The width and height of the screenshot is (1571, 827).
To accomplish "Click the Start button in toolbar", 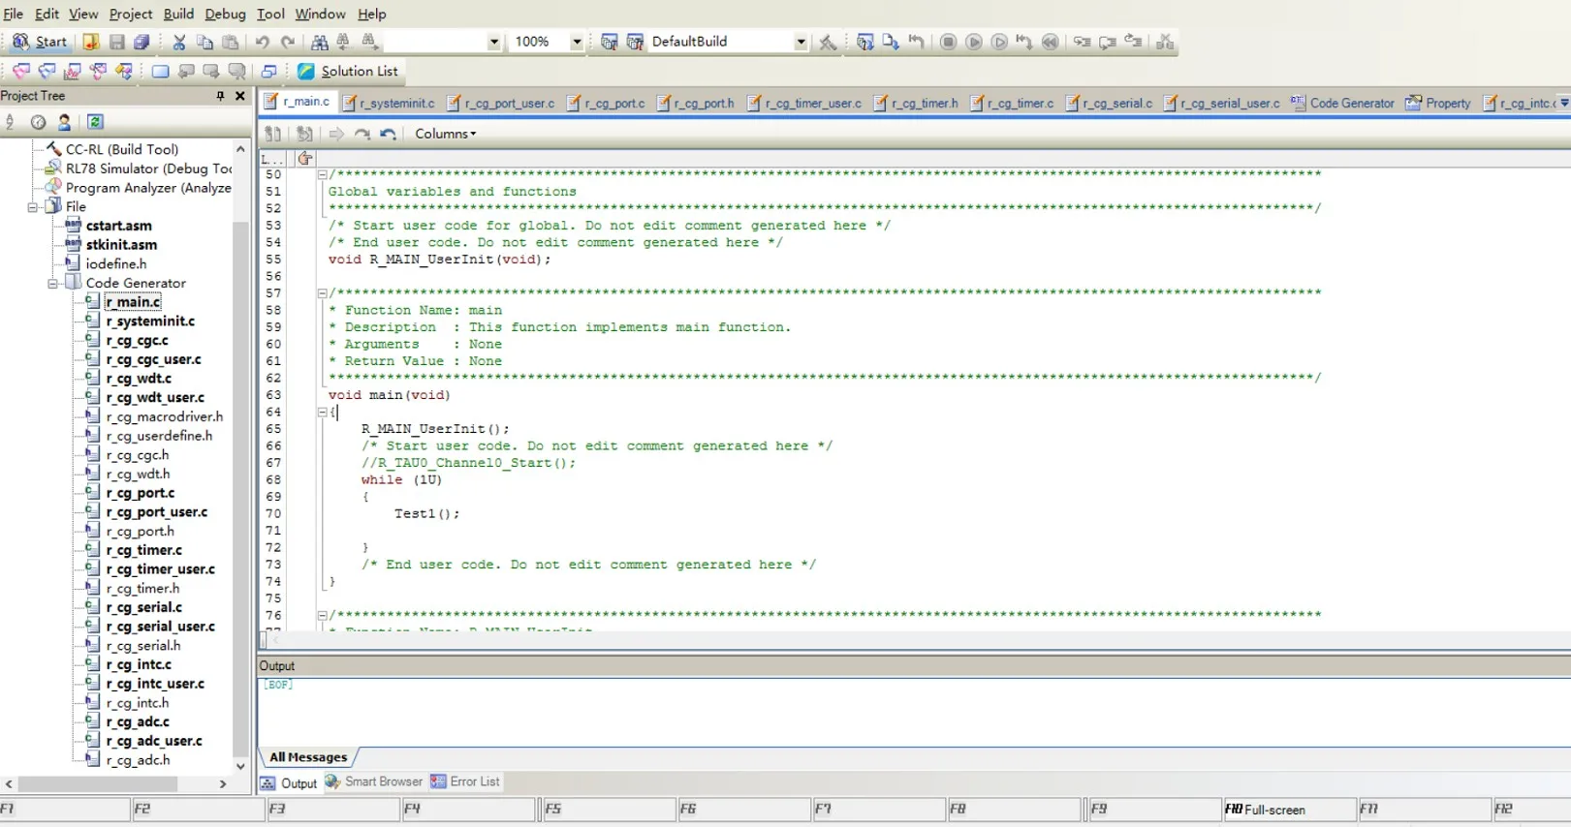I will point(40,42).
